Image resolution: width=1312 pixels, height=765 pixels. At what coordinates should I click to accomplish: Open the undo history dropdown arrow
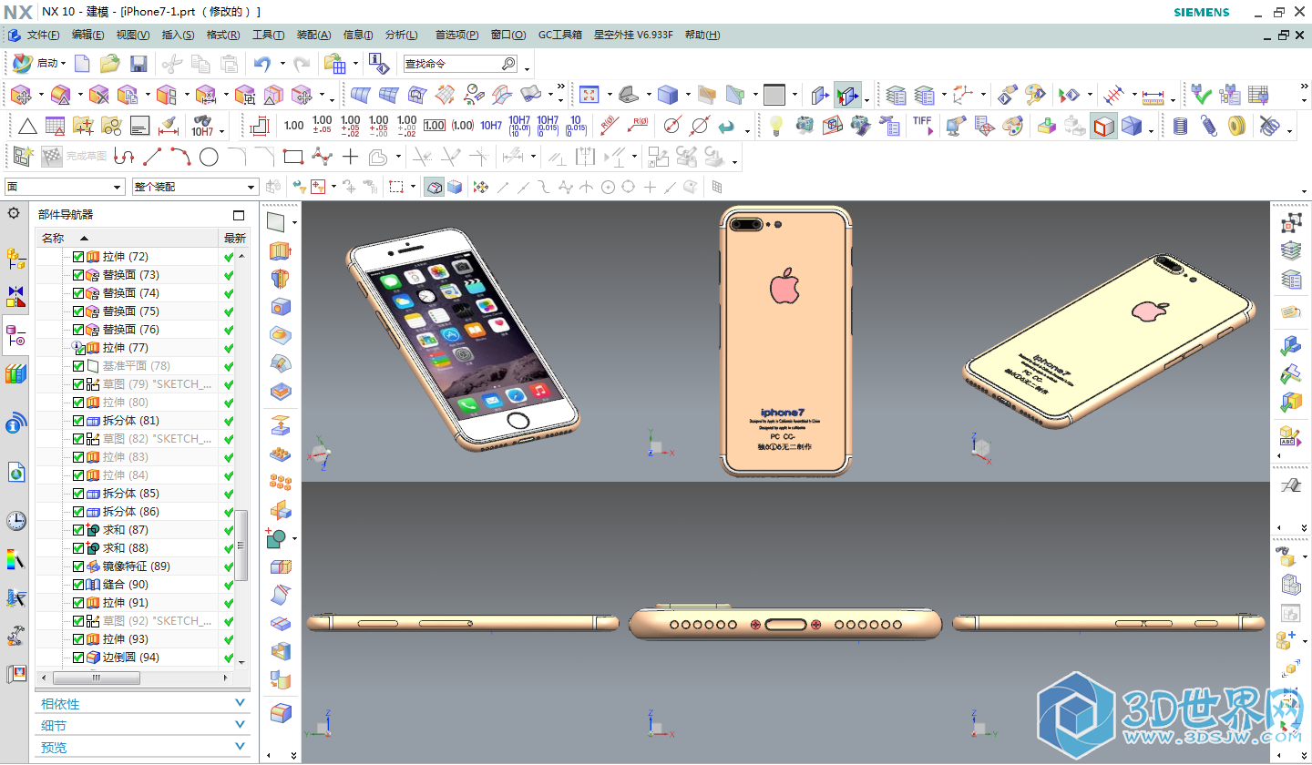282,64
